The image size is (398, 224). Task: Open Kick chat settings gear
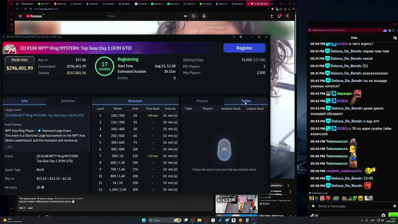pos(383,215)
